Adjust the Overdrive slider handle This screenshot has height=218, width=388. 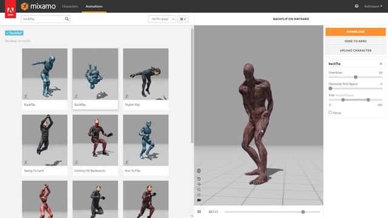click(x=356, y=77)
